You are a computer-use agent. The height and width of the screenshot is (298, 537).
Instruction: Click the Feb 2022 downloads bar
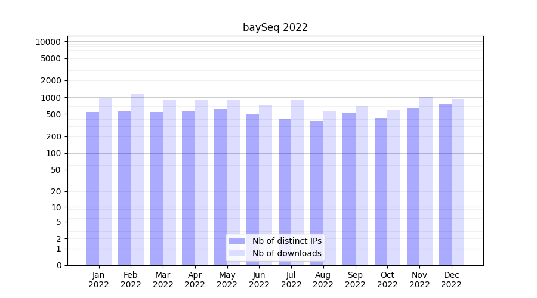pos(137,179)
